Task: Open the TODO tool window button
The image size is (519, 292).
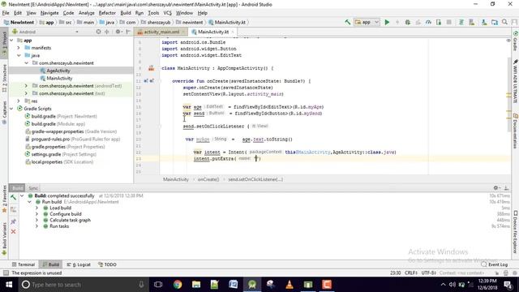Action: click(107, 264)
